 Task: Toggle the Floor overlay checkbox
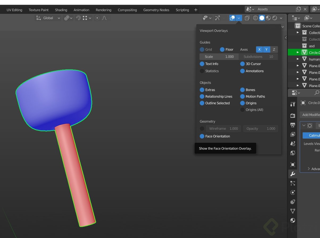coord(222,49)
